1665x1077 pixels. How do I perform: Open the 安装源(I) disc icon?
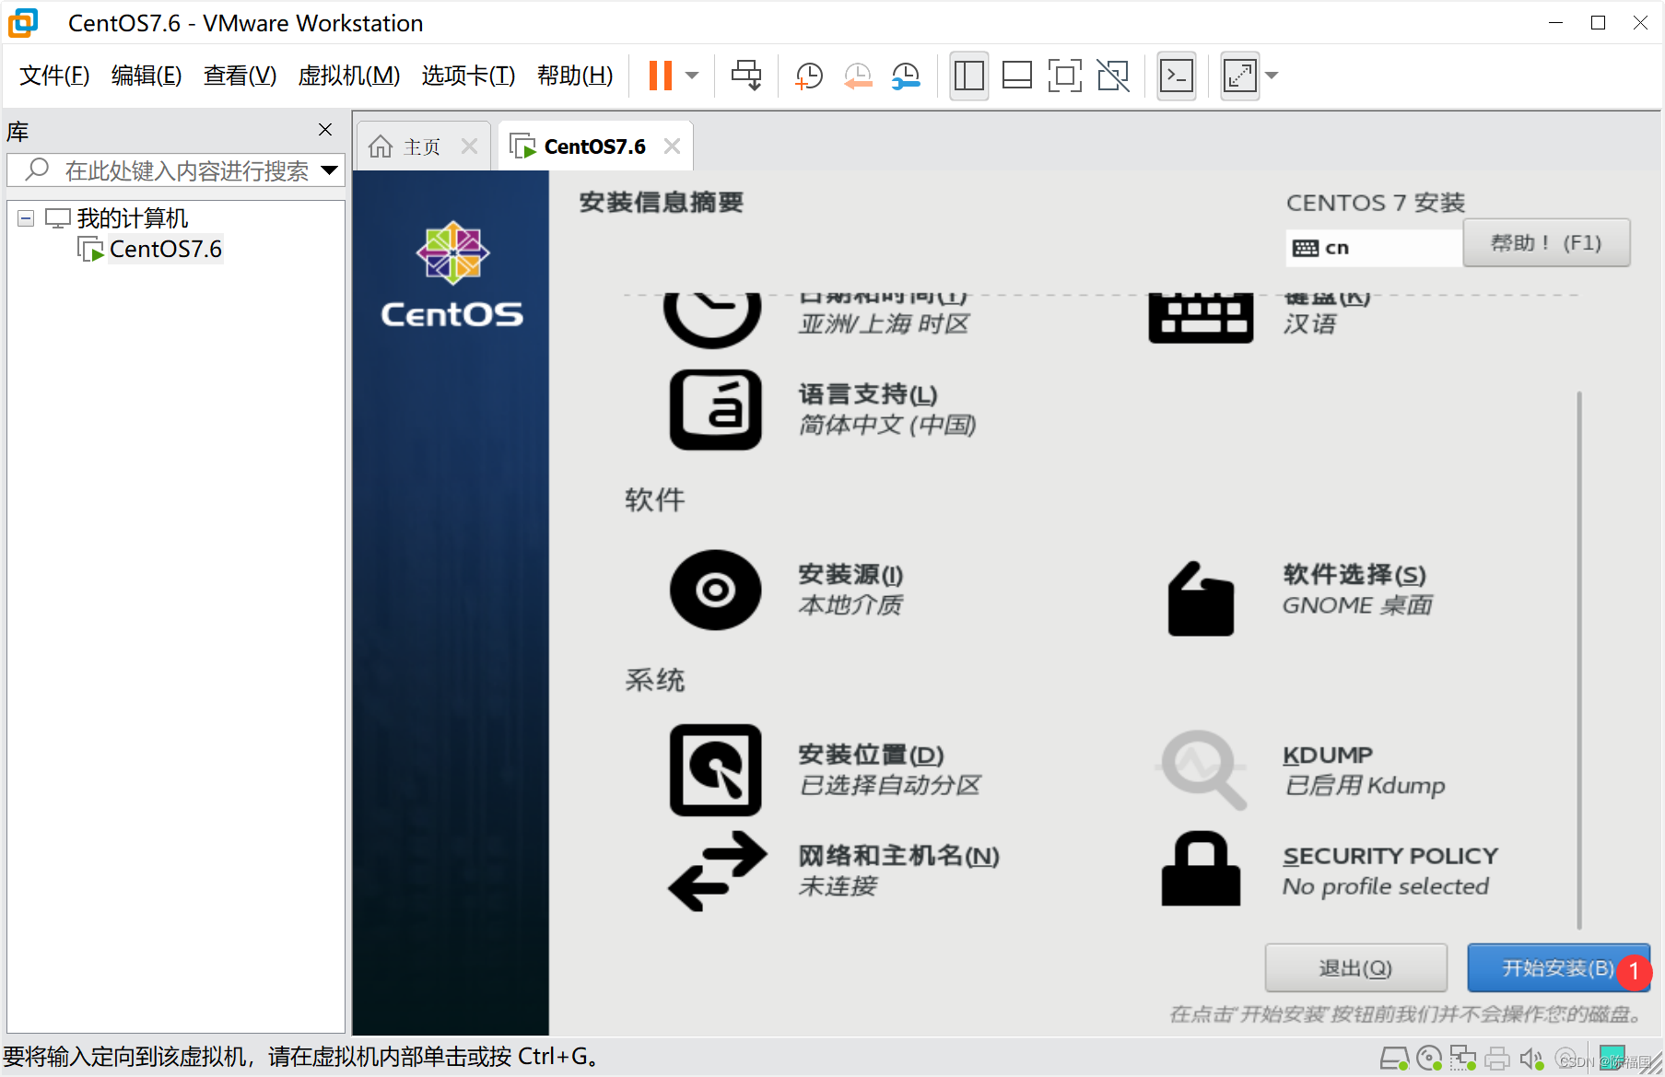716,591
